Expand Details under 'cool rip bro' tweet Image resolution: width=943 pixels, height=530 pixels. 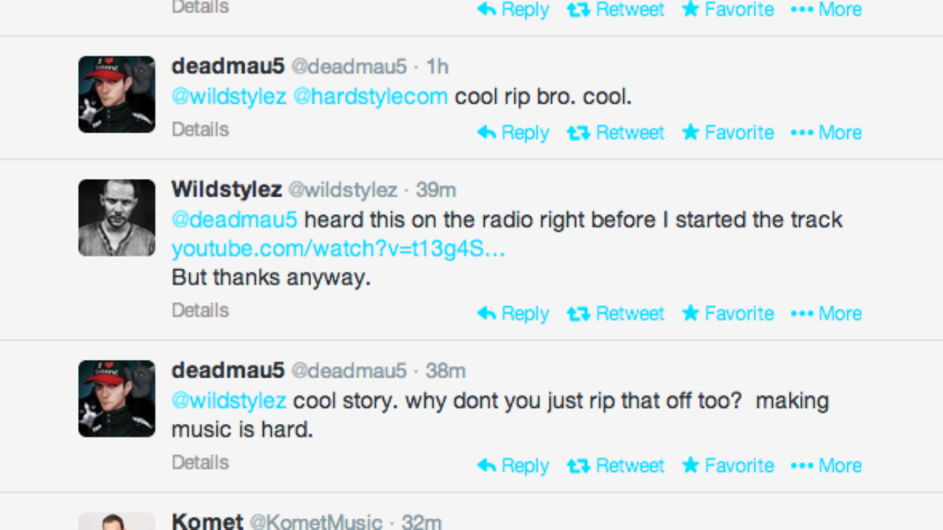(200, 130)
